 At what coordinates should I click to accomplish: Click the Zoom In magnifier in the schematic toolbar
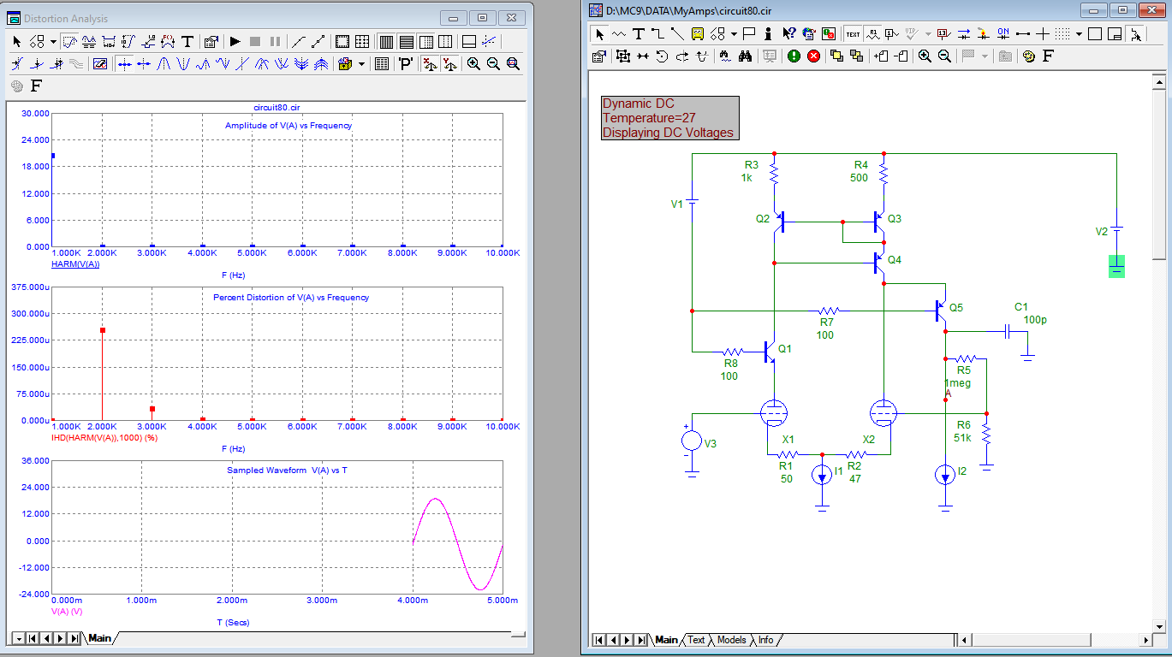click(x=925, y=56)
